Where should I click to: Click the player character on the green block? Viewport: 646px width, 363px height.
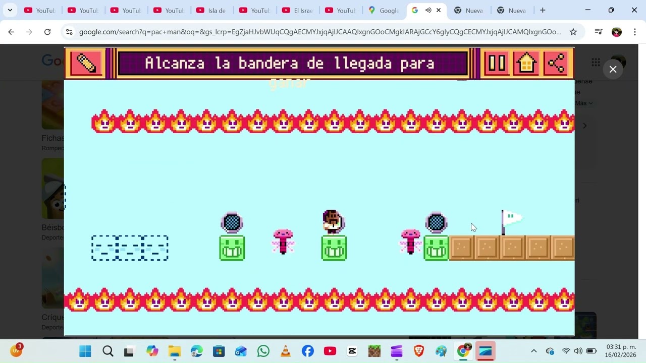click(333, 222)
